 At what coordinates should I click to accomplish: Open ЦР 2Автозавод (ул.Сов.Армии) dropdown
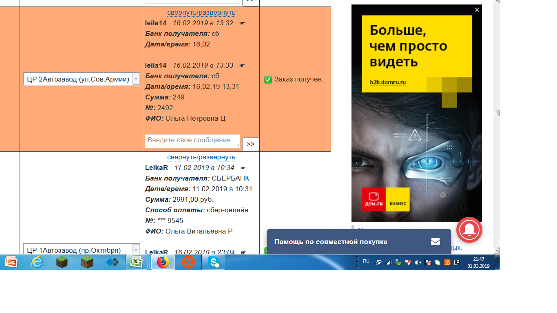[82, 79]
